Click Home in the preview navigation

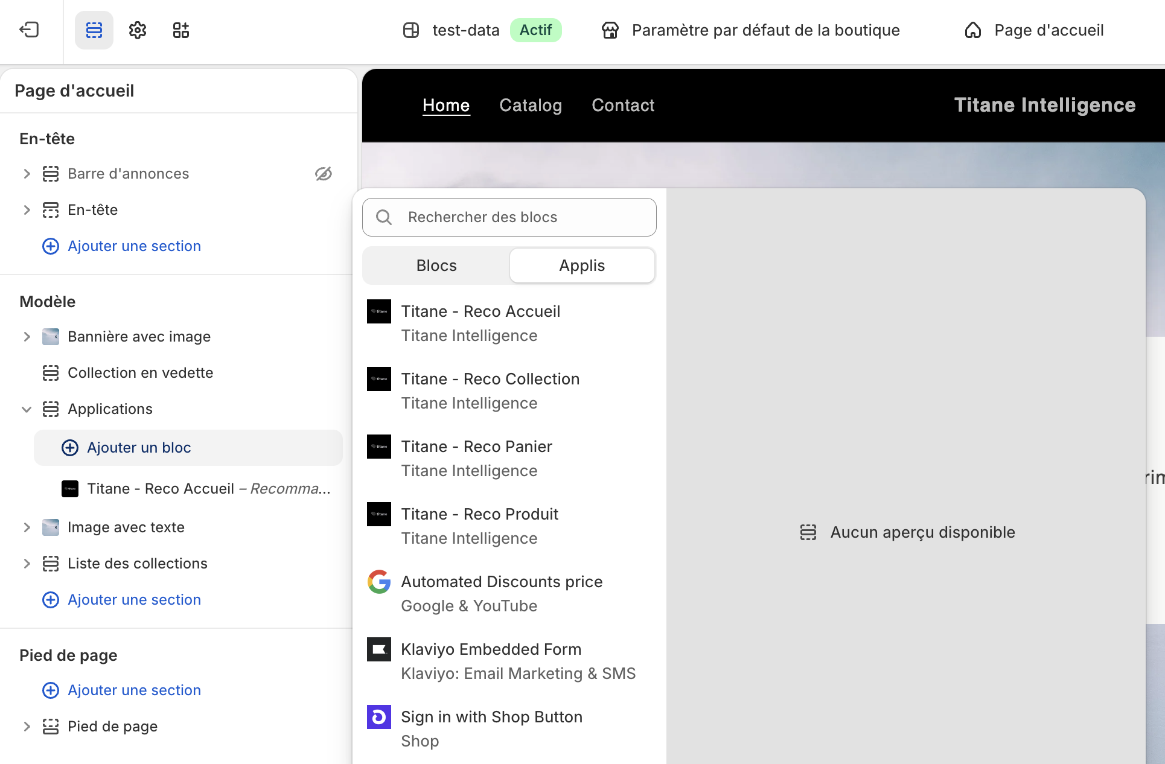click(x=446, y=105)
